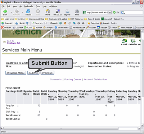Viewport: 144px width, 134px height.
Task: Follow the back to Employee Tab link
Action: coord(14,42)
